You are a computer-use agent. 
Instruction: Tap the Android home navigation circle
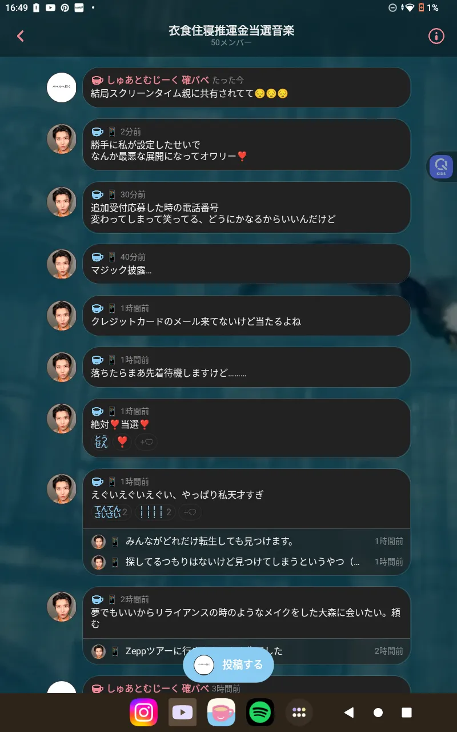tap(378, 713)
